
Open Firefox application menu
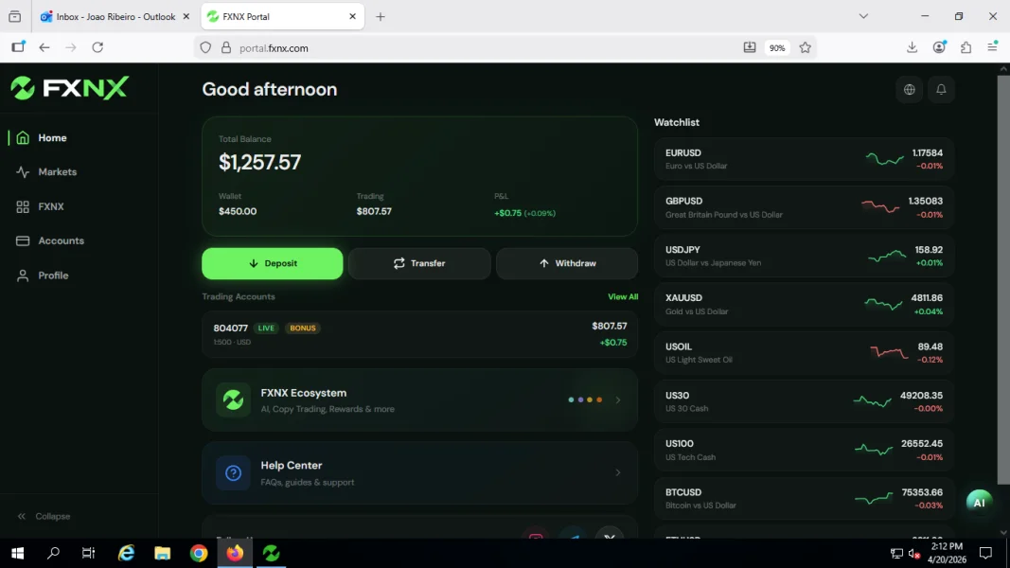pyautogui.click(x=993, y=47)
